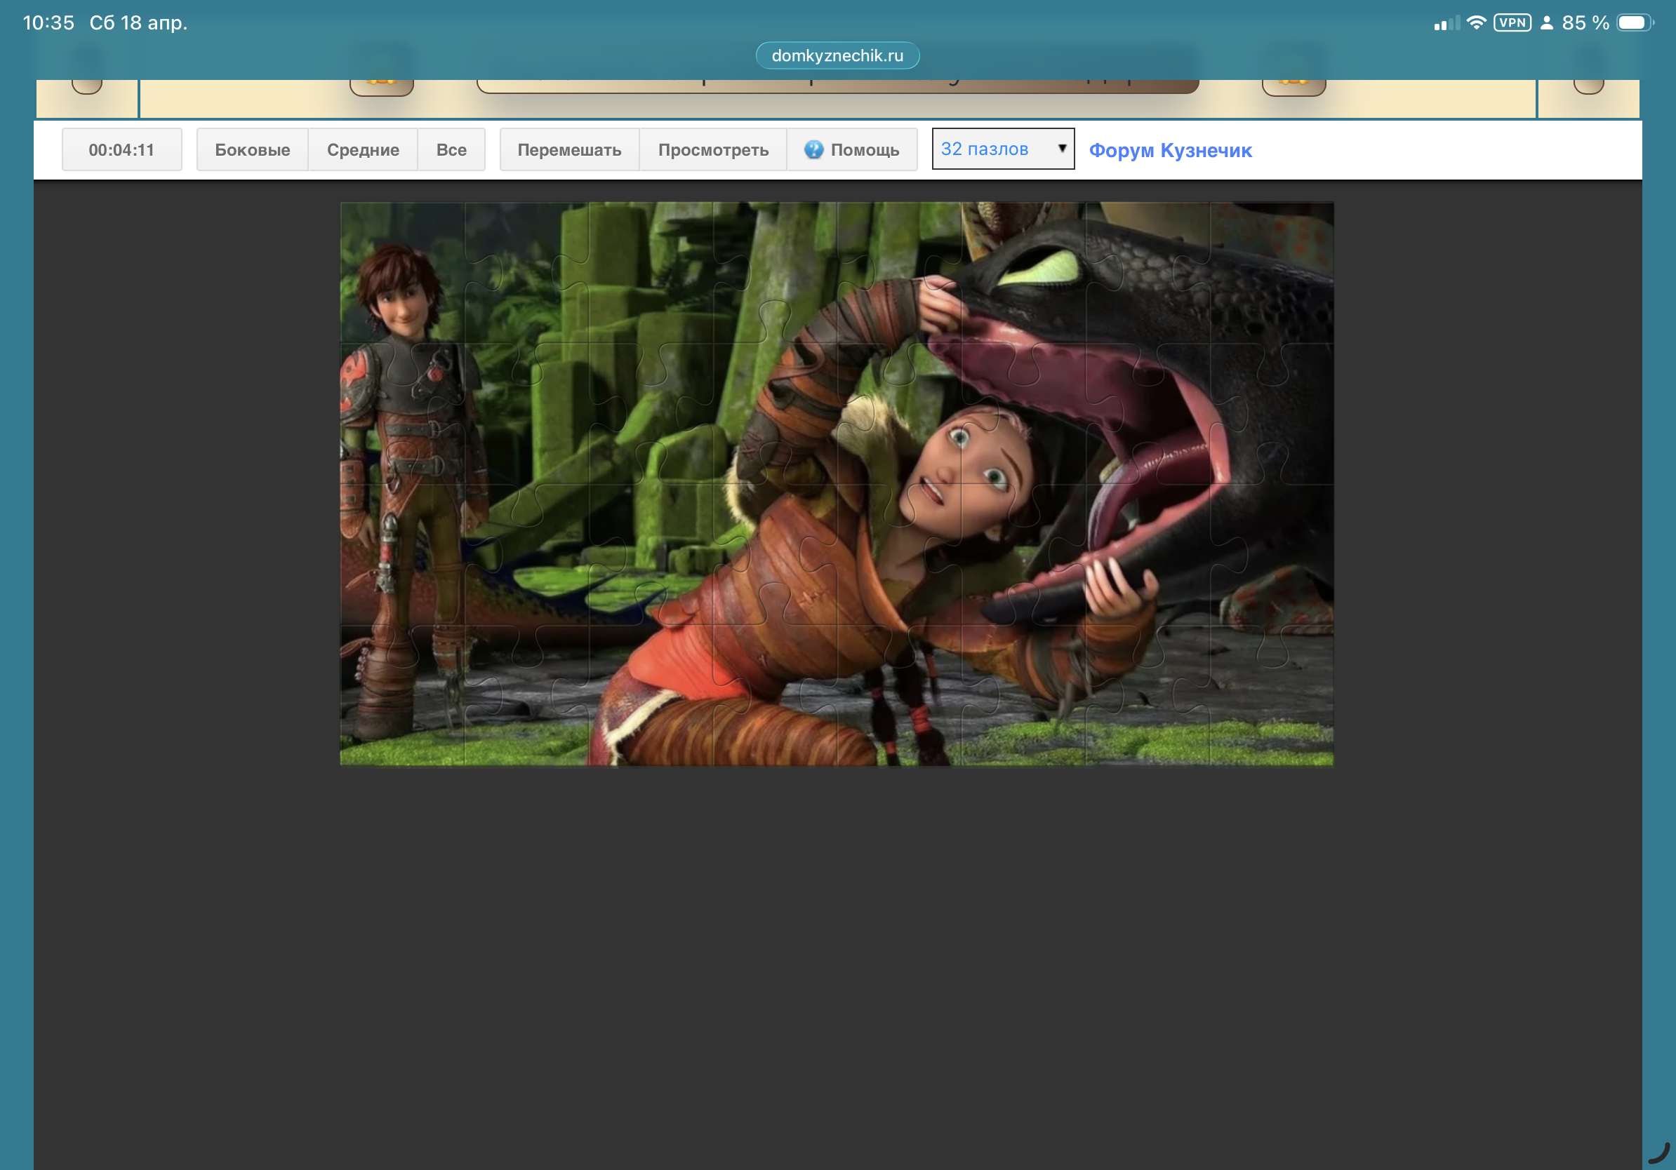Tap the person icon in the status bar
This screenshot has height=1170, width=1676.
point(1546,22)
